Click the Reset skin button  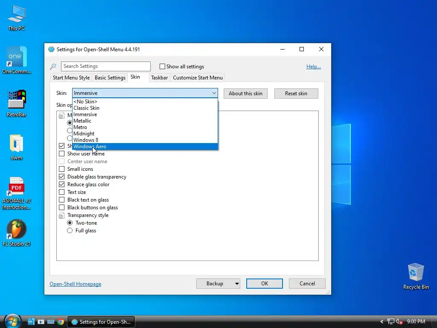click(296, 94)
